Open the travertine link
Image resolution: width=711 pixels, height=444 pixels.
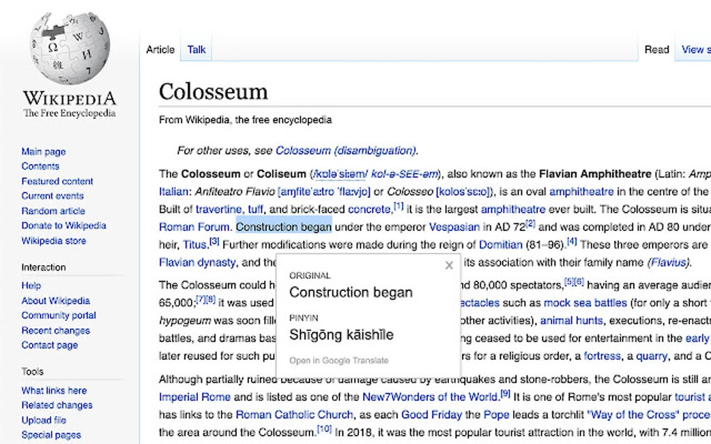click(218, 209)
